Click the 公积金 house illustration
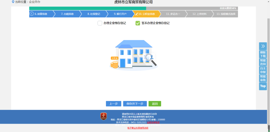The image size is (270, 132). pyautogui.click(x=133, y=55)
